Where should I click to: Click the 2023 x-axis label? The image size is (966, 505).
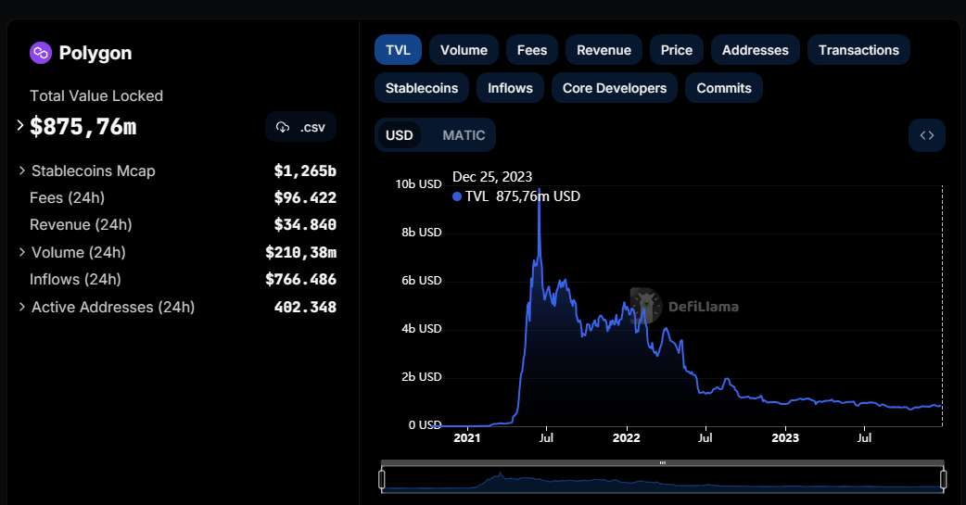pyautogui.click(x=785, y=438)
